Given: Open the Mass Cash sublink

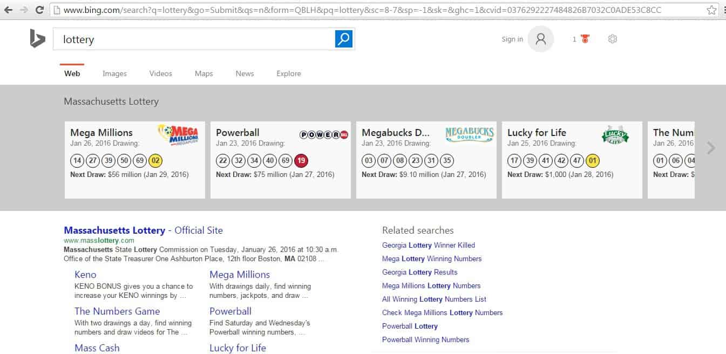Looking at the screenshot, I should pyautogui.click(x=97, y=348).
